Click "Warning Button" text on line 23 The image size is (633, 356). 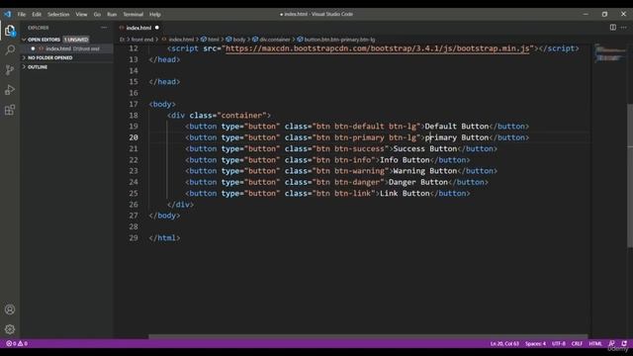click(x=425, y=171)
